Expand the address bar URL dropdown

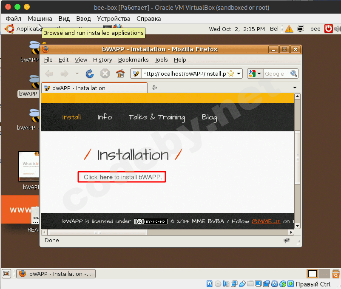tap(239, 74)
